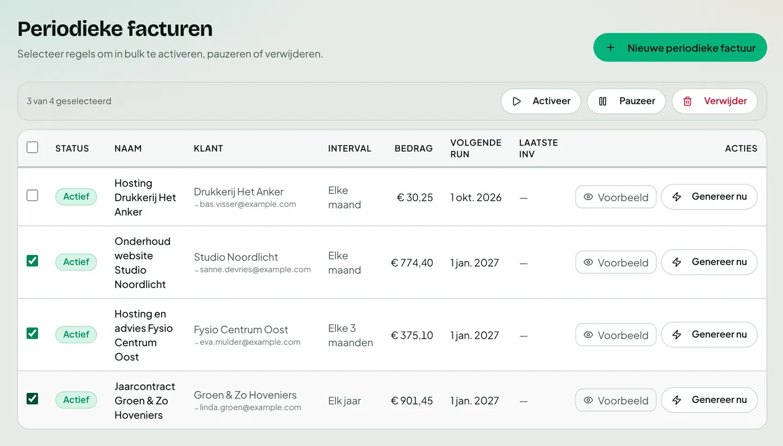
Task: Click eye icon for Drukkerij Het Anker
Action: pos(588,197)
